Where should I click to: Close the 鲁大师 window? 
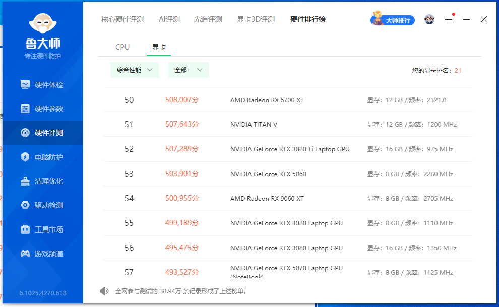484,20
